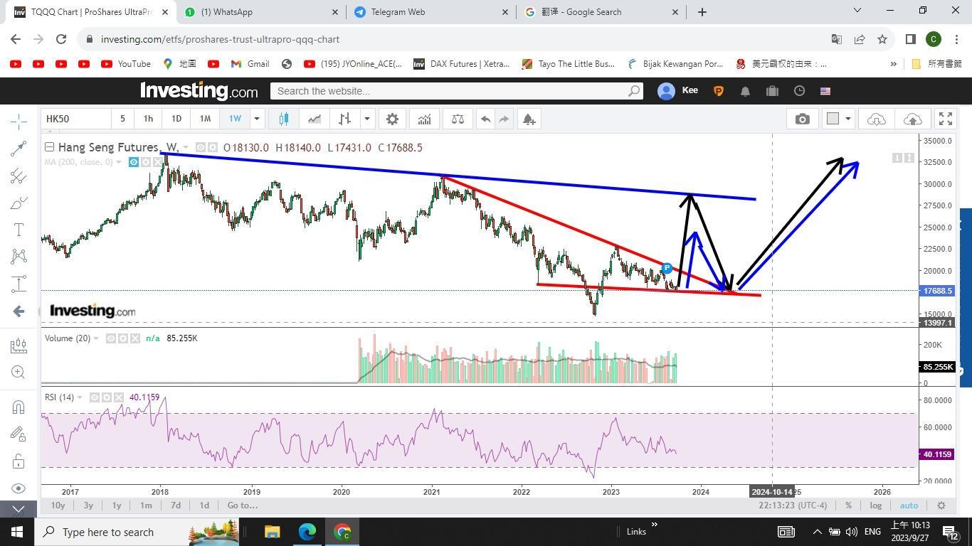Select the crosshair cursor tool
The height and width of the screenshot is (546, 972).
(19, 121)
